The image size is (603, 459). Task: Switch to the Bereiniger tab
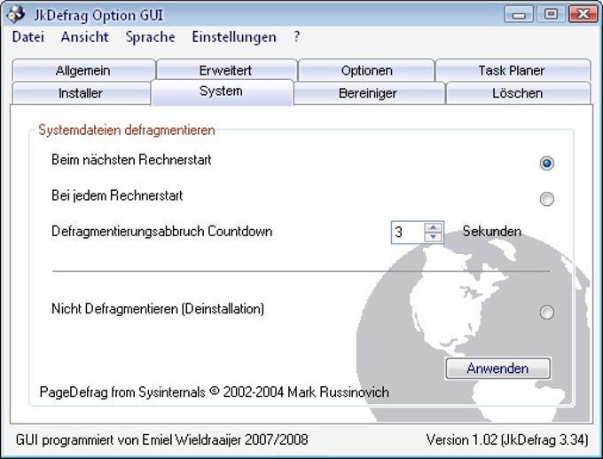[x=368, y=93]
